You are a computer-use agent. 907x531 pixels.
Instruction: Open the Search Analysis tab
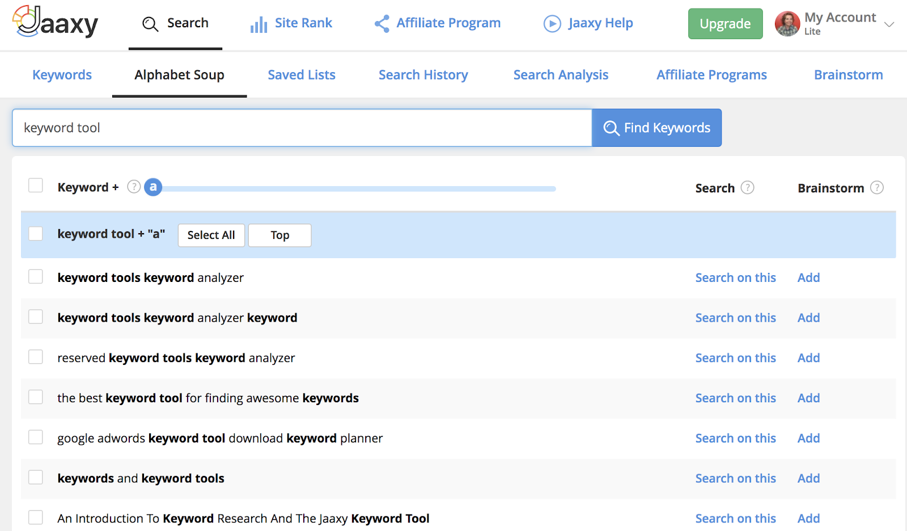(561, 75)
